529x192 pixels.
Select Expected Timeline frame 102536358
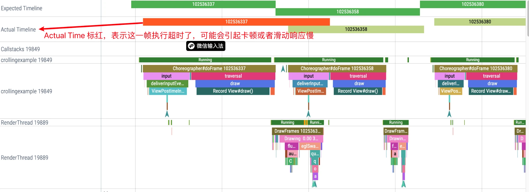tap(347, 12)
